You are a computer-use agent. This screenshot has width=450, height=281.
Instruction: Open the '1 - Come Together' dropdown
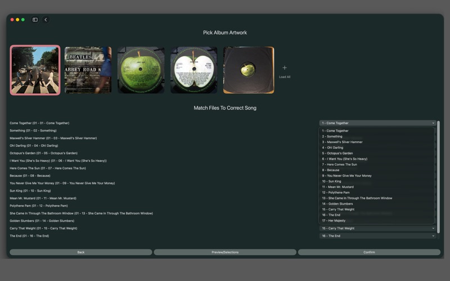tap(377, 123)
